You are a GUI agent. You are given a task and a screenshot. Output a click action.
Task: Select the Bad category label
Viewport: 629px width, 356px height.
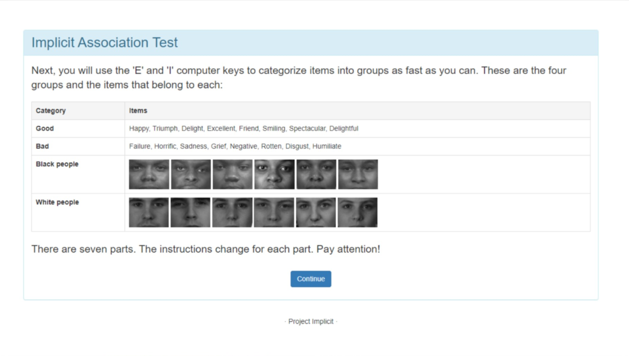click(x=42, y=146)
